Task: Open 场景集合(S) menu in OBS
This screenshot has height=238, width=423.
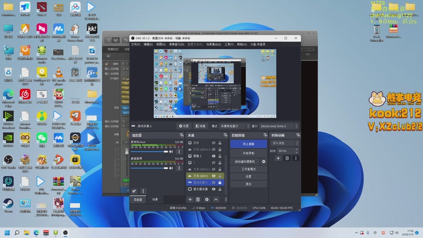Action: 214,44
